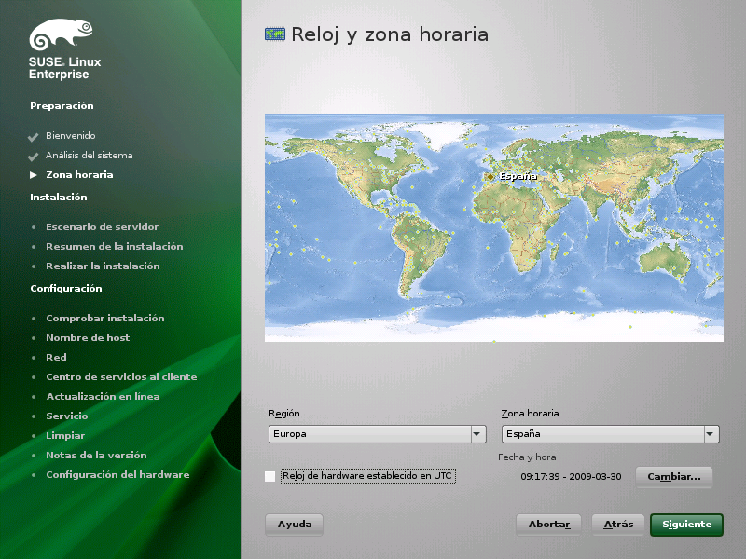This screenshot has height=559, width=746.
Task: Proceed with the Siguiente button
Action: (686, 525)
